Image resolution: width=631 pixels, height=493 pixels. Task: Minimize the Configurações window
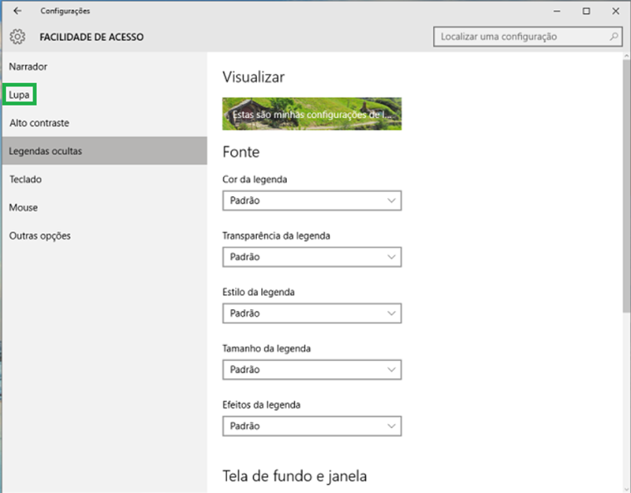pyautogui.click(x=558, y=11)
